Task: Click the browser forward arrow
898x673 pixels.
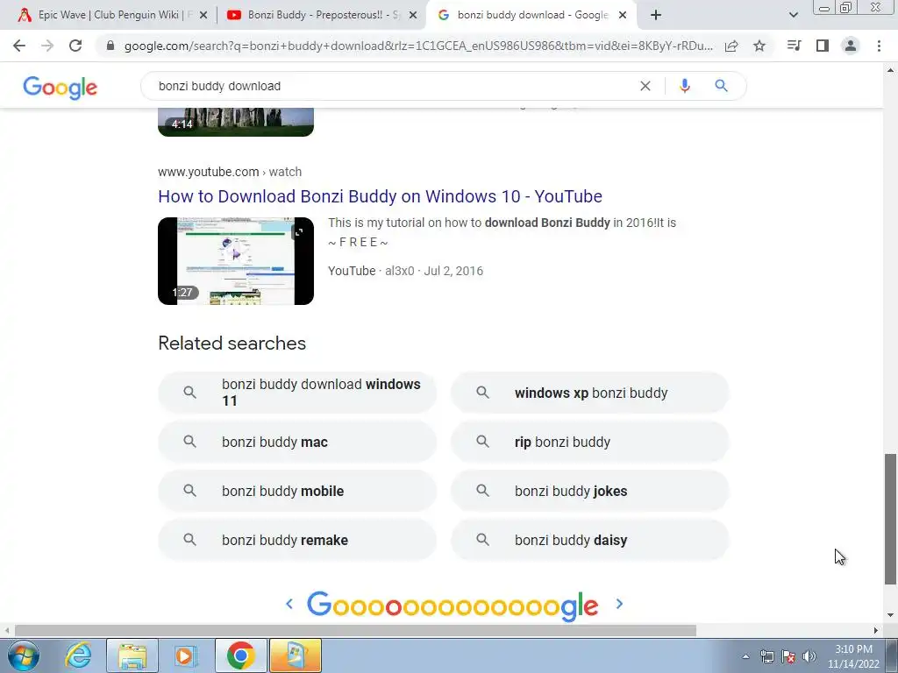Action: coord(47,46)
